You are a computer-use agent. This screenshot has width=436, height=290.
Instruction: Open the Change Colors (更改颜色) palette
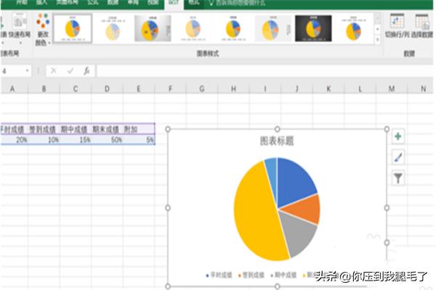click(x=43, y=29)
